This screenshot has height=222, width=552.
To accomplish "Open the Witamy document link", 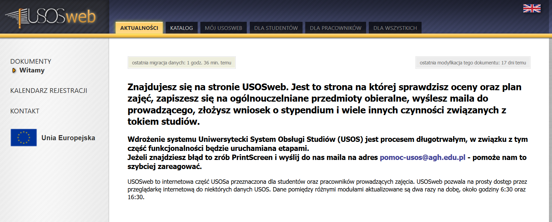I will coord(32,70).
